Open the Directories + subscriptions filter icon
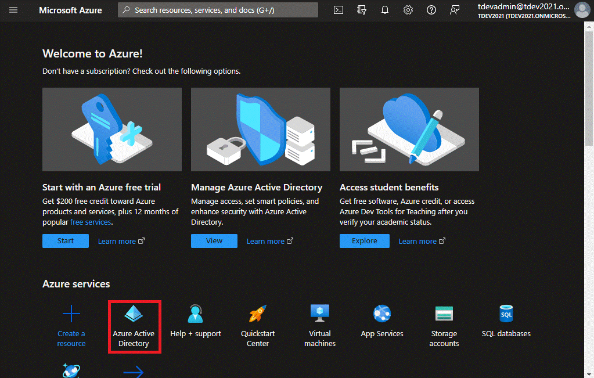 [361, 10]
